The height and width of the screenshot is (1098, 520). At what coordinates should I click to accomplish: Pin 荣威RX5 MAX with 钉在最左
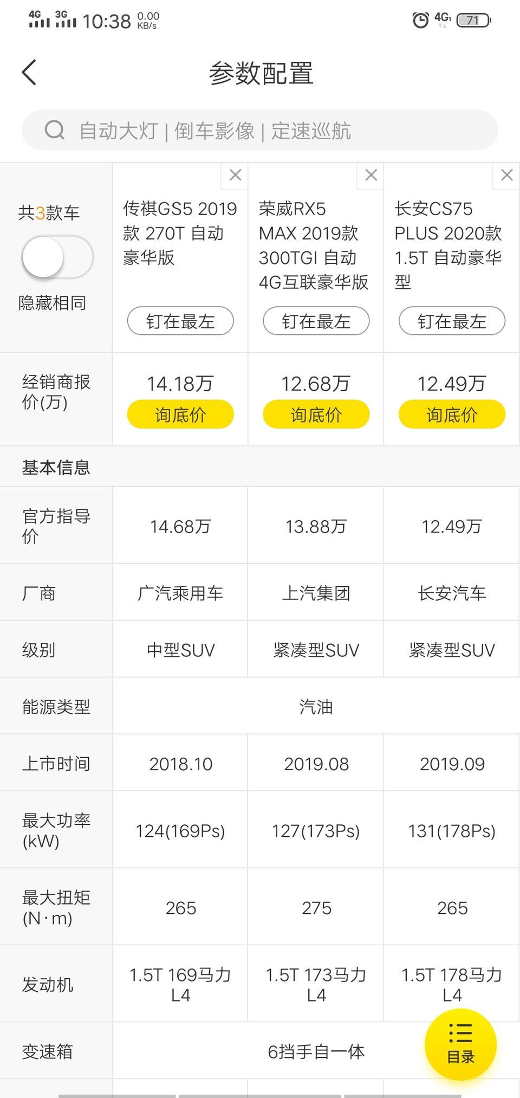coord(316,321)
